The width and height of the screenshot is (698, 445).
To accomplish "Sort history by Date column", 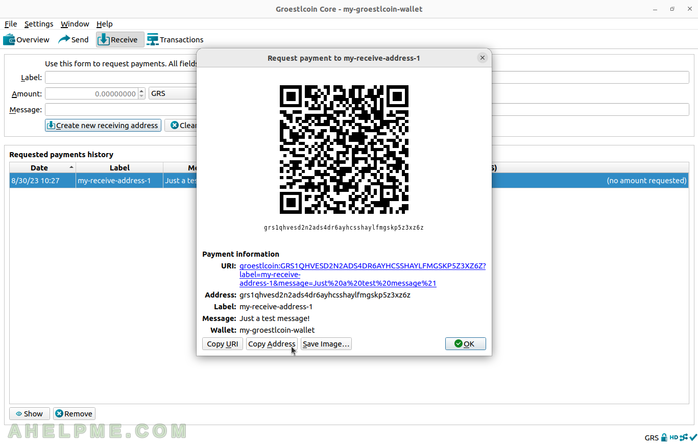I will point(42,167).
